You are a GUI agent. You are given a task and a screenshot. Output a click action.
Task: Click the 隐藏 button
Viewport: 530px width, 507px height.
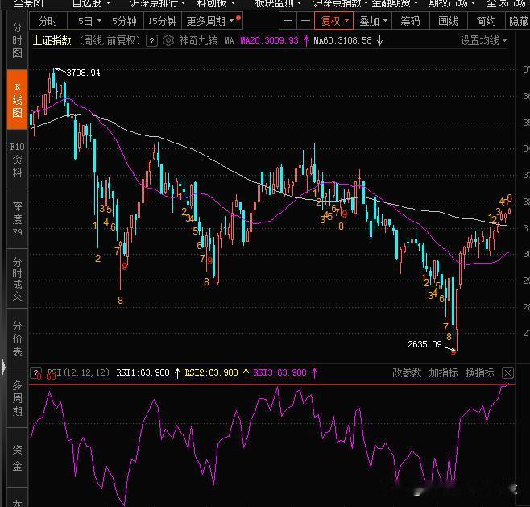[519, 21]
